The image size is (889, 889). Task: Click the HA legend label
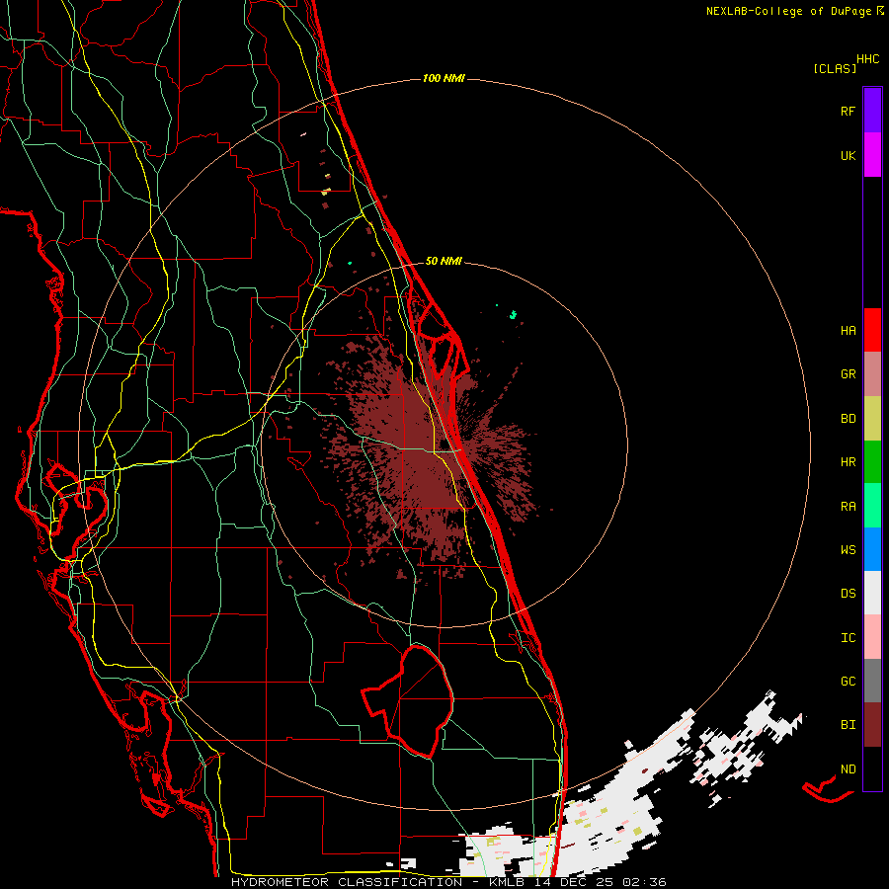[x=848, y=331]
